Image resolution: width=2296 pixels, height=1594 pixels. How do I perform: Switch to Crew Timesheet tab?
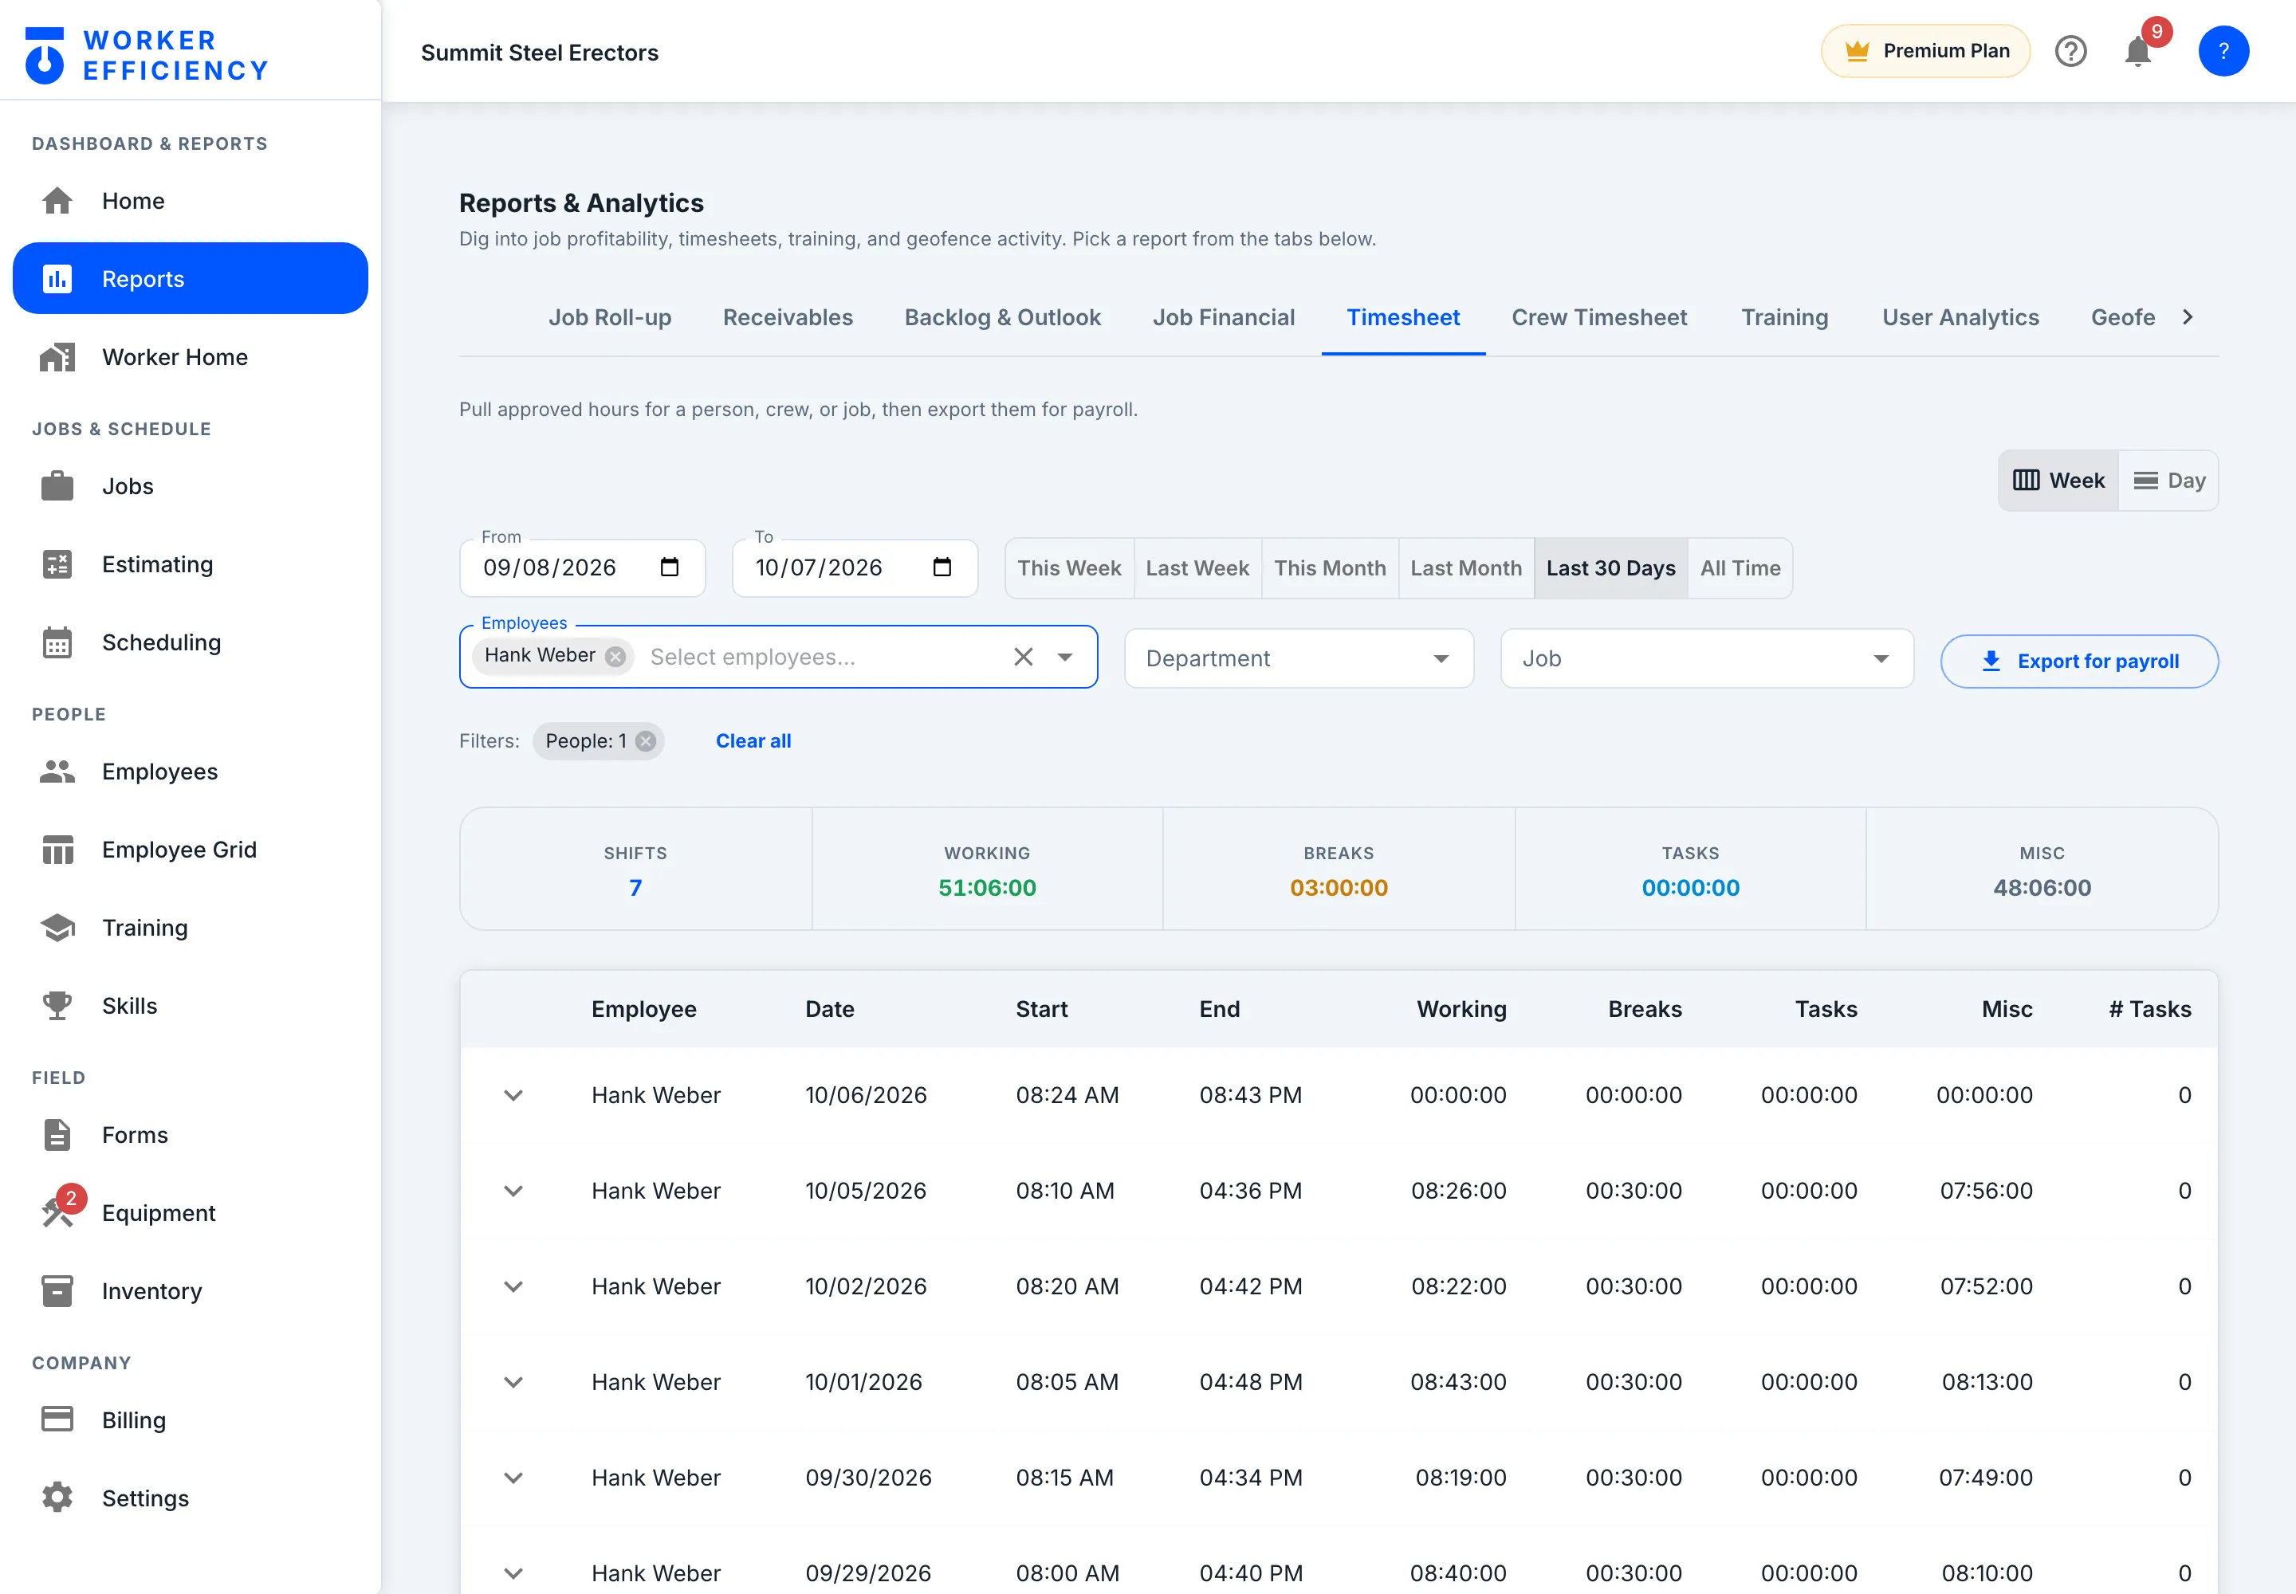point(1598,317)
